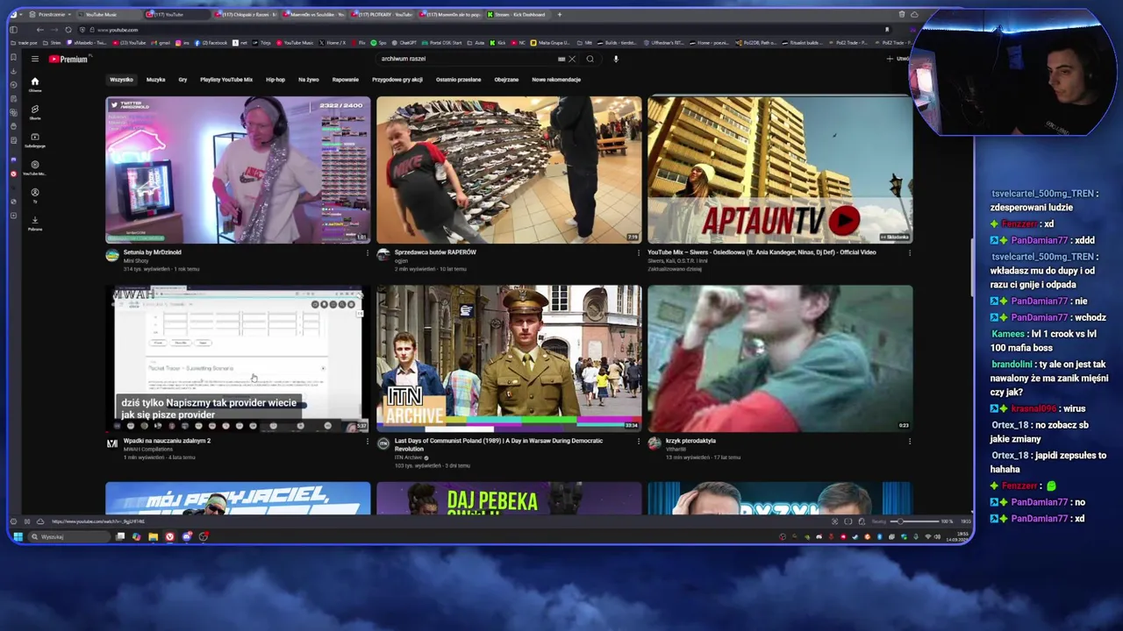Screen dimensions: 1123x631
Task: Open the ITN Archive Communist Poland thumbnail
Action: [509, 358]
